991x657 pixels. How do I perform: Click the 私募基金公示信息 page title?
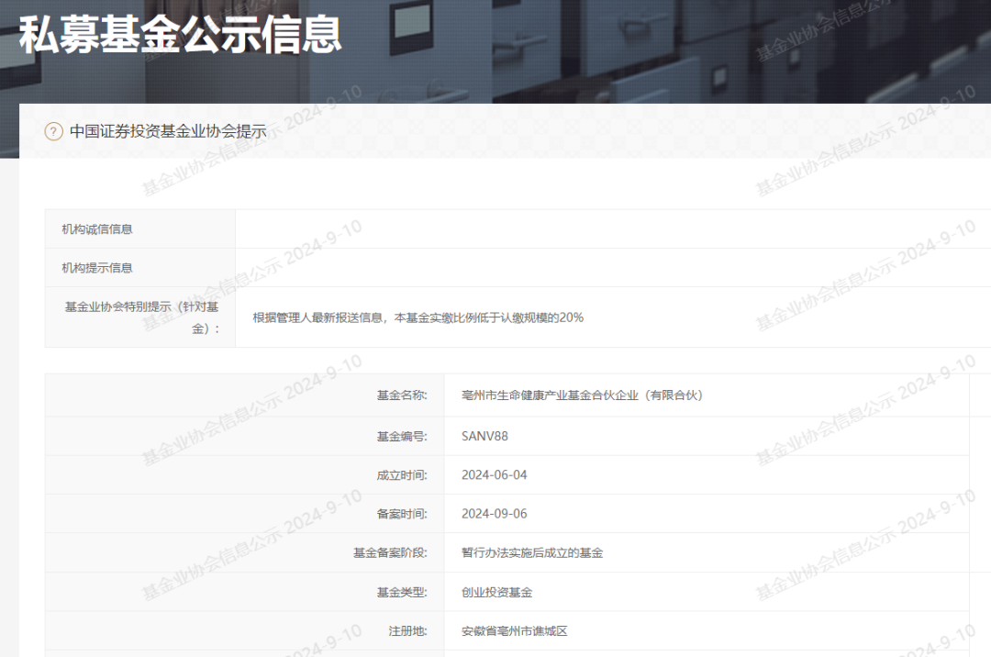tap(180, 34)
